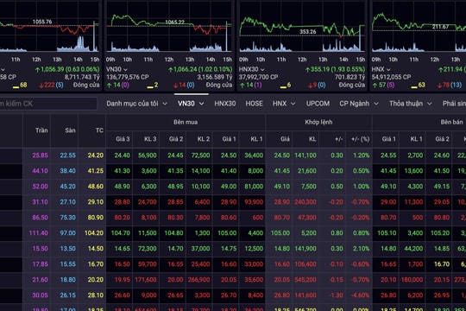Click the VN30 trading volume 136,779,576 CP
The image size is (466, 311).
128,77
